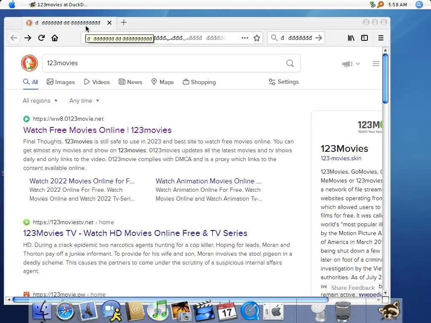The image size is (431, 323).
Task: Open iCal calendar in dock
Action: tap(227, 311)
